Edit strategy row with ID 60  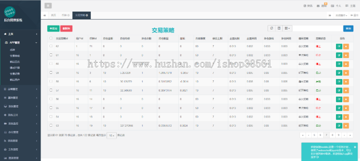tap(339, 64)
